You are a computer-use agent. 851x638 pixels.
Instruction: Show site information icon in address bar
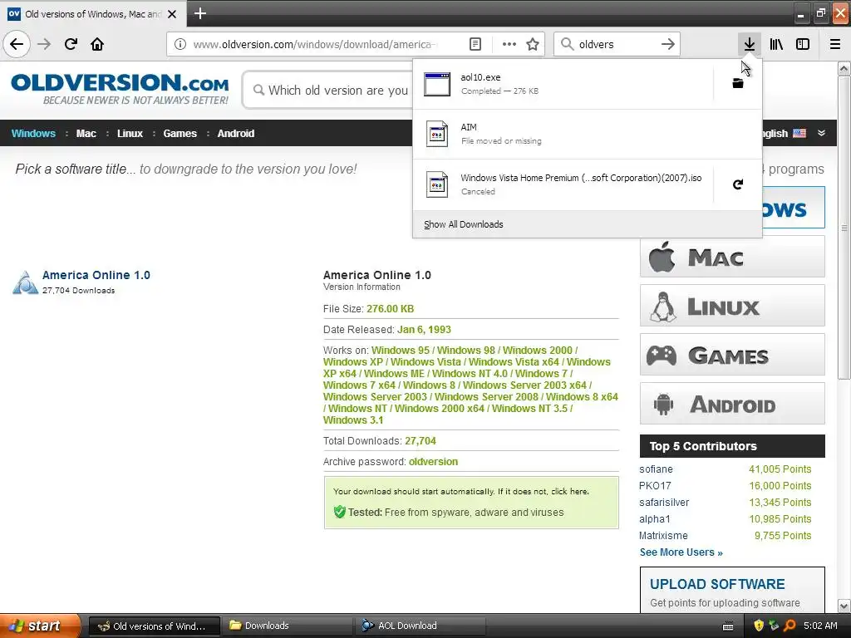pos(180,44)
